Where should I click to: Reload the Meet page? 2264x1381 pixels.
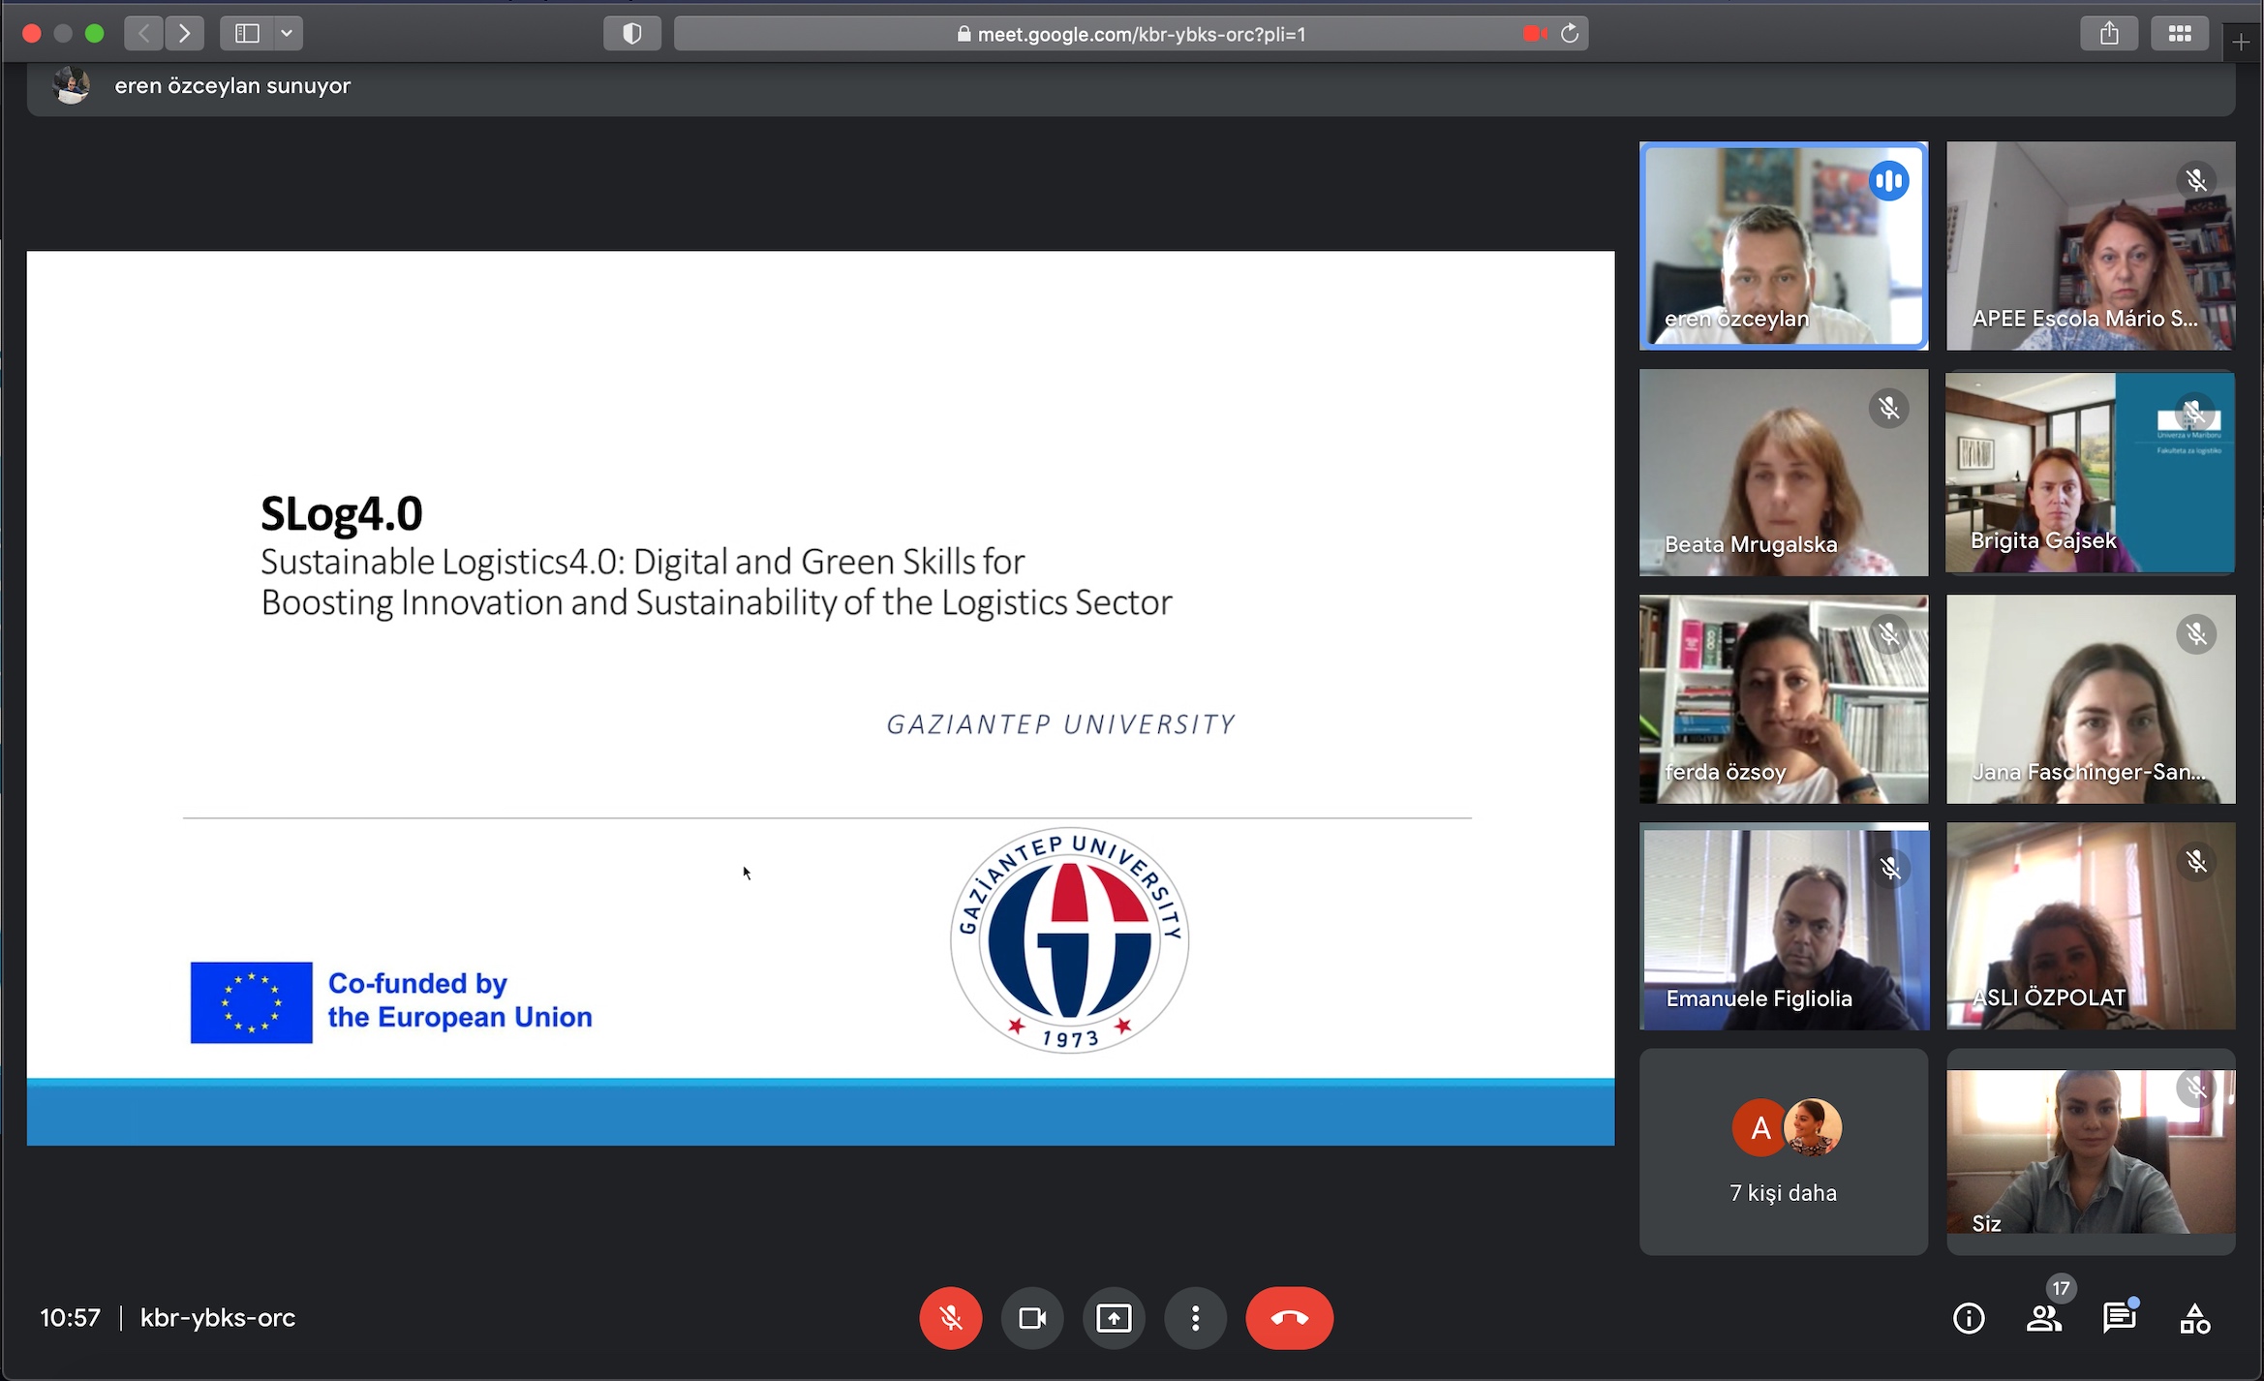pyautogui.click(x=1570, y=34)
